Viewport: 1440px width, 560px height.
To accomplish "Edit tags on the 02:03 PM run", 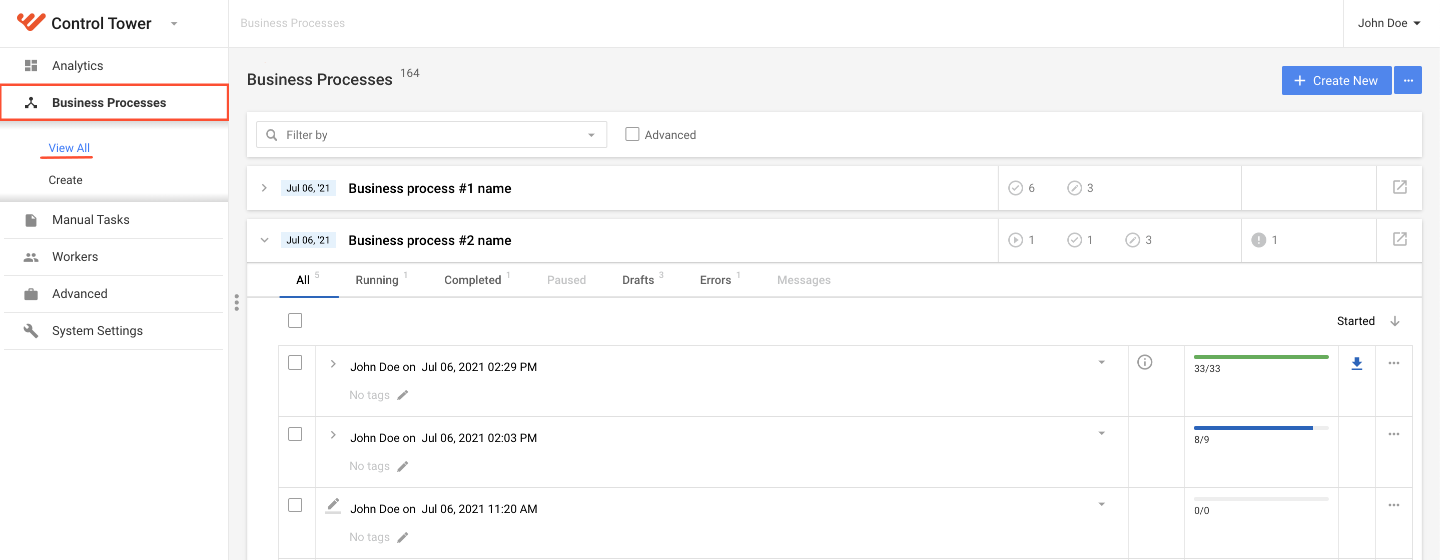I will 402,466.
